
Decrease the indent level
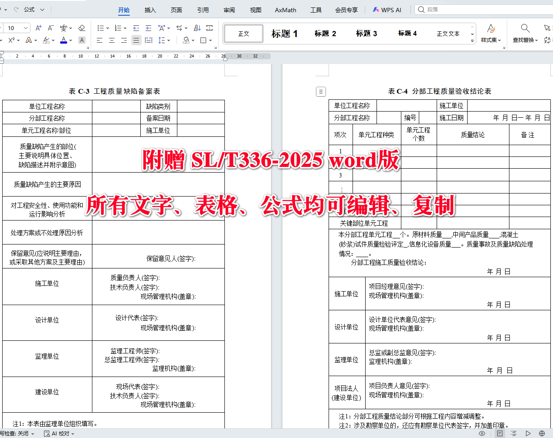point(136,28)
